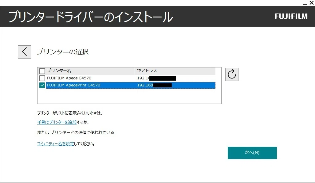315x183 pixels.
Task: Uncheck the FUJIFILM ApeosPrint C4570 checkbox
Action: click(x=42, y=85)
